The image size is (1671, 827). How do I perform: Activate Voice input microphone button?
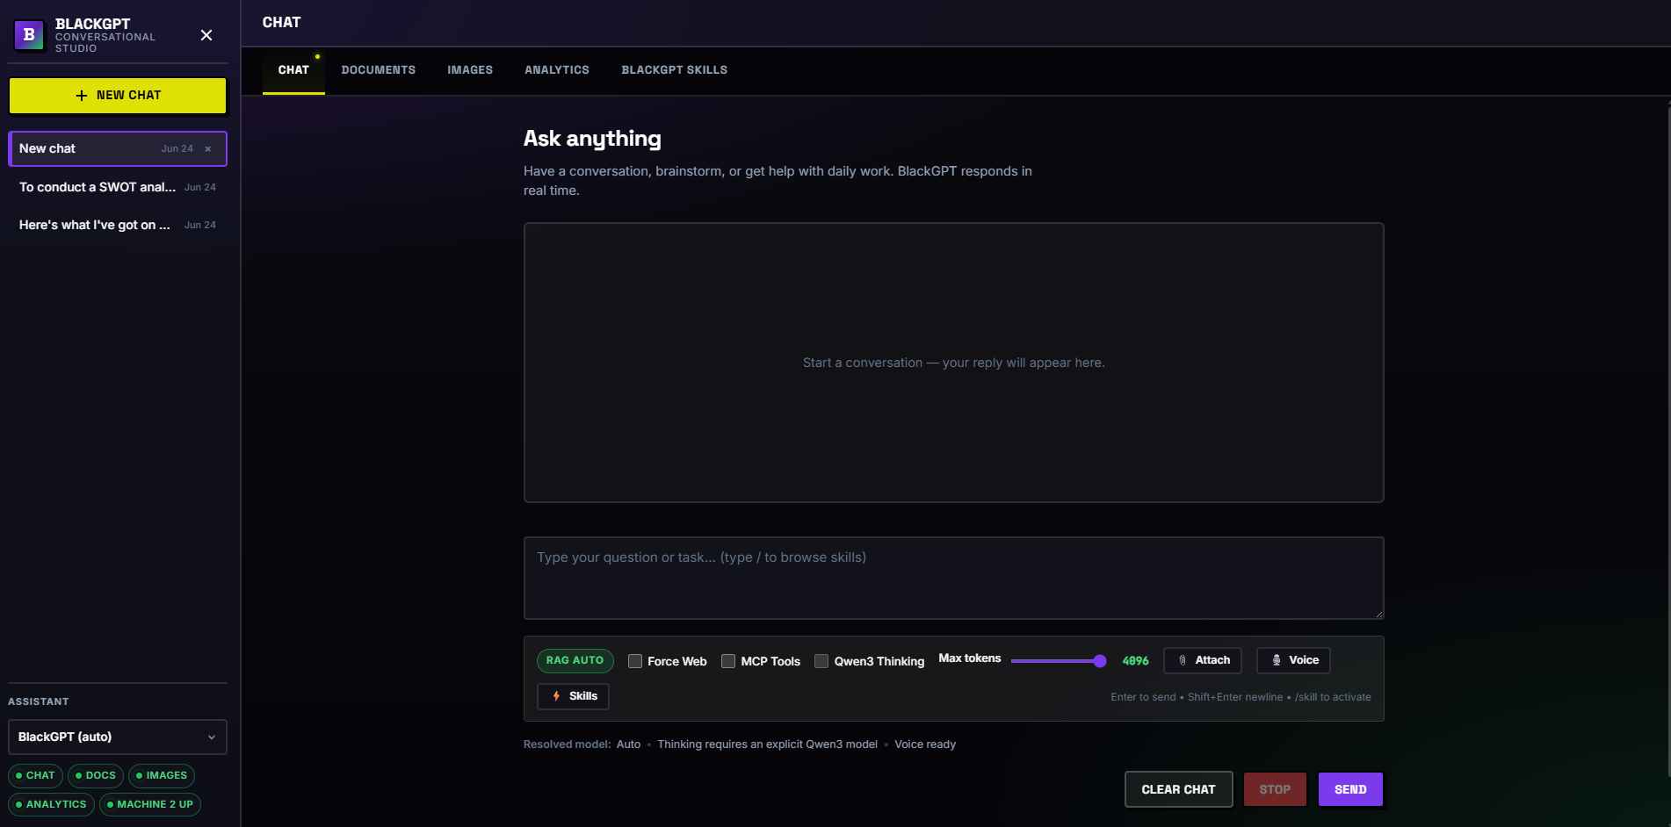click(x=1293, y=660)
